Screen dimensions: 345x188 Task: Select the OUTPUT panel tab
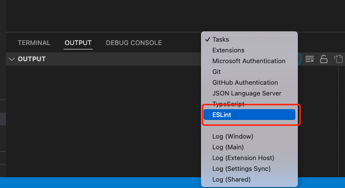(78, 43)
